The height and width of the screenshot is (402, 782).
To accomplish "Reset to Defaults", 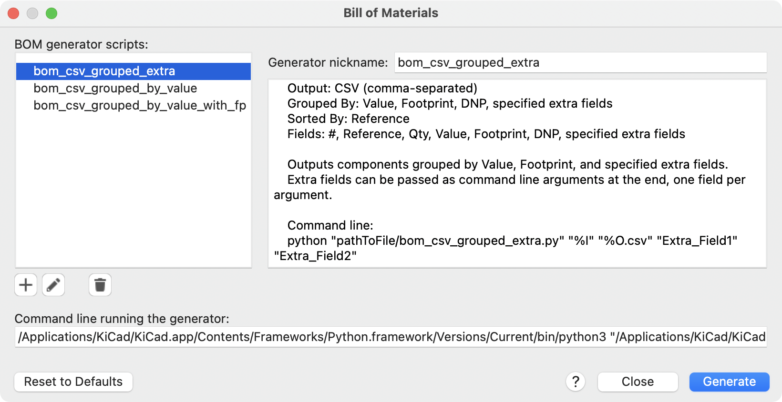I will tap(73, 382).
